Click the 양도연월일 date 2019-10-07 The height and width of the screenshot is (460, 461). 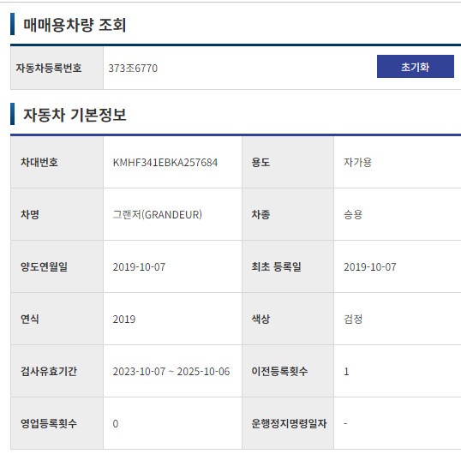139,267
